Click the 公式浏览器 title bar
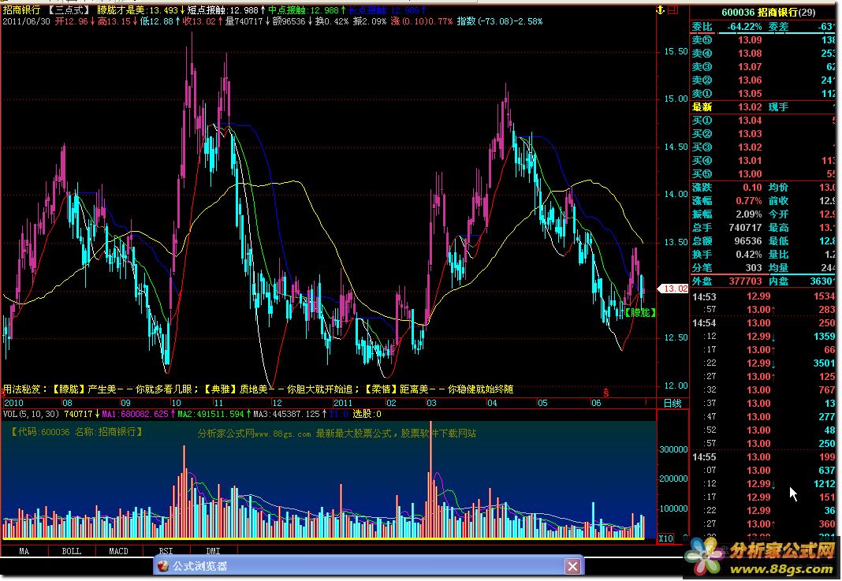Viewport: 842px width, 581px height. (x=368, y=566)
